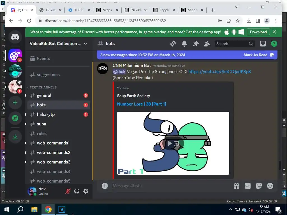Open Threads icon in channel header
Image resolution: width=287 pixels, height=215 pixels.
pyautogui.click(x=173, y=44)
